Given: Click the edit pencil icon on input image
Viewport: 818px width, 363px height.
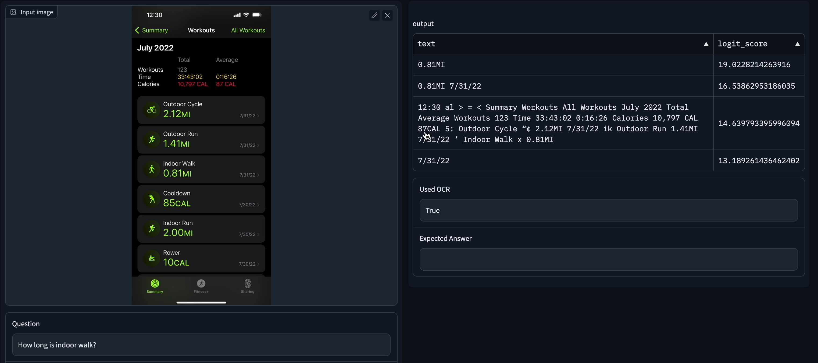Looking at the screenshot, I should click(374, 15).
